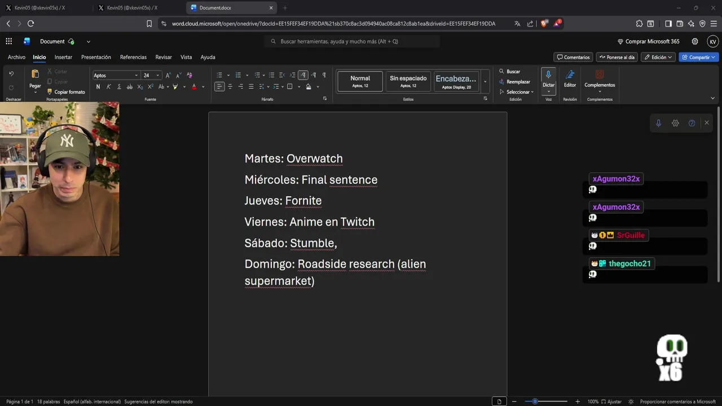This screenshot has height=406, width=722.
Task: Apply the Encabezado heading style
Action: click(x=456, y=82)
